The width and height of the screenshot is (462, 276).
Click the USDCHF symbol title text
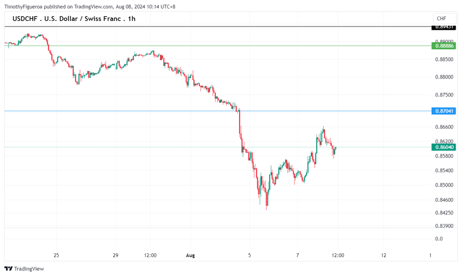tap(27, 19)
